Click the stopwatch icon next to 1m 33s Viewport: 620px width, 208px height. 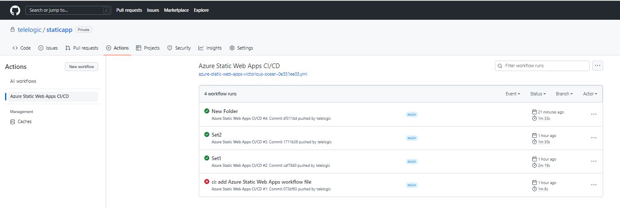534,118
